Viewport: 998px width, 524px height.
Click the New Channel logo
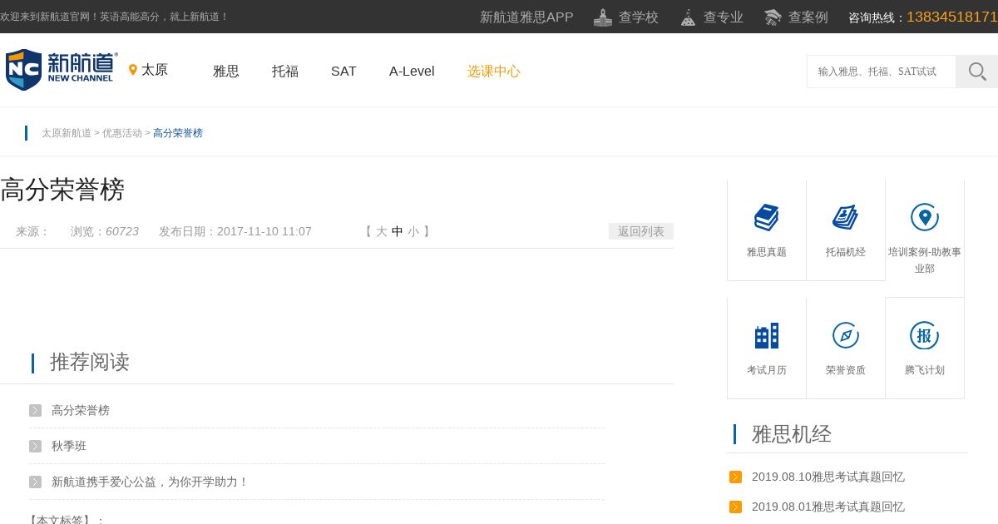62,70
